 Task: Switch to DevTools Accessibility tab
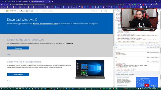[157, 45]
